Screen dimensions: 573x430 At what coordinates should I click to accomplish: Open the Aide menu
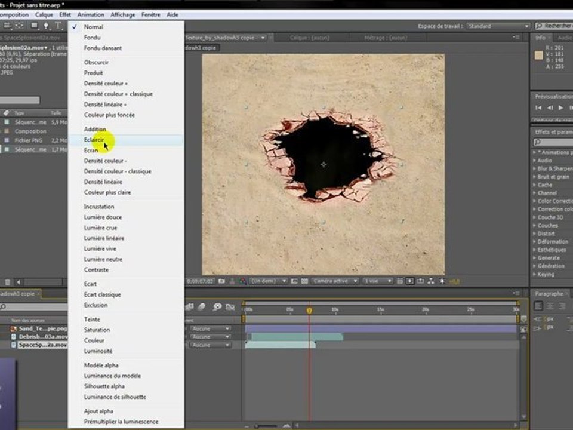tap(172, 14)
